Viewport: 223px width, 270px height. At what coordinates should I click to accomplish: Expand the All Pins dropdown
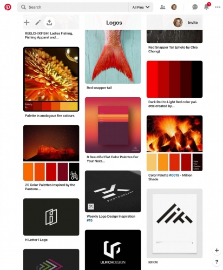pyautogui.click(x=141, y=7)
